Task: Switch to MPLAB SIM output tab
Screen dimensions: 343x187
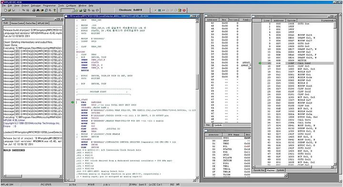Action: pyautogui.click(x=43, y=23)
